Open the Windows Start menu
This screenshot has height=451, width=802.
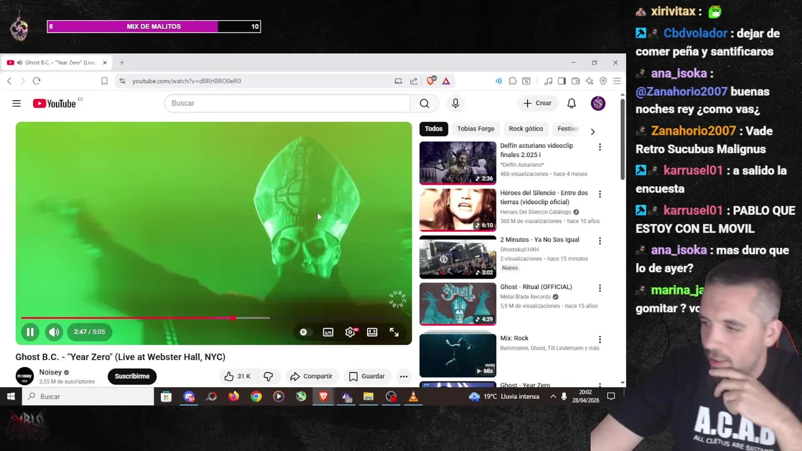(11, 397)
